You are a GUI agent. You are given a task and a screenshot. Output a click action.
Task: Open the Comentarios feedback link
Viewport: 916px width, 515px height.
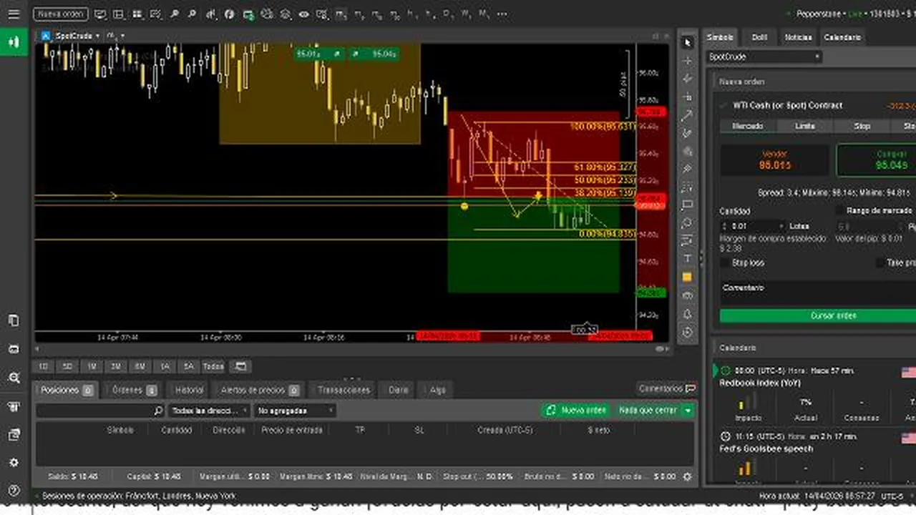[667, 388]
